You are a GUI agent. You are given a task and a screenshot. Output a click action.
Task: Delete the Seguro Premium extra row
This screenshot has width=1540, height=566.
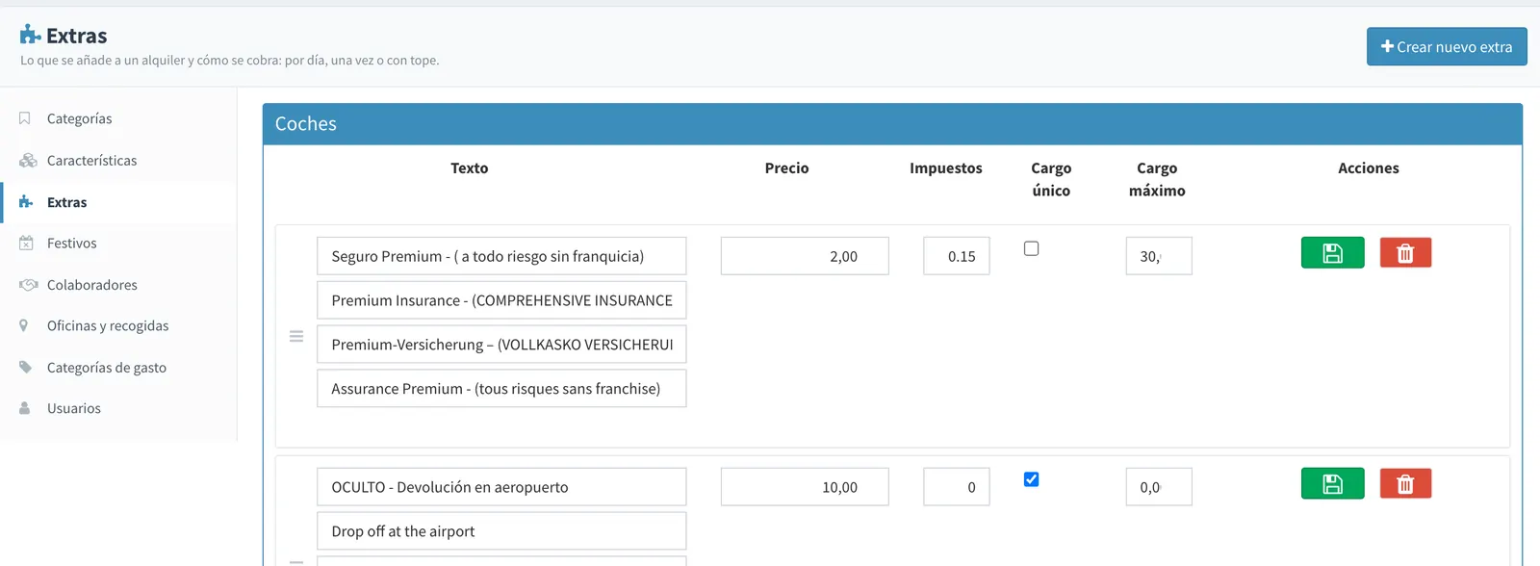pos(1405,252)
